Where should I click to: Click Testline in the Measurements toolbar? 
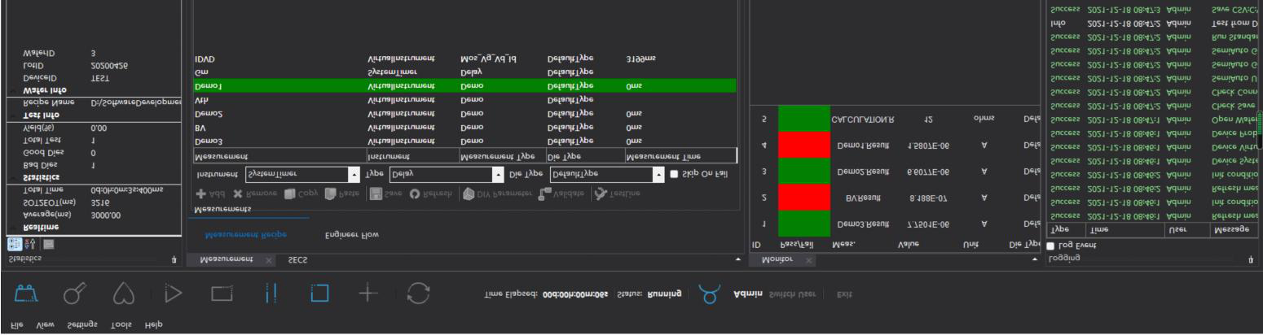pos(619,194)
